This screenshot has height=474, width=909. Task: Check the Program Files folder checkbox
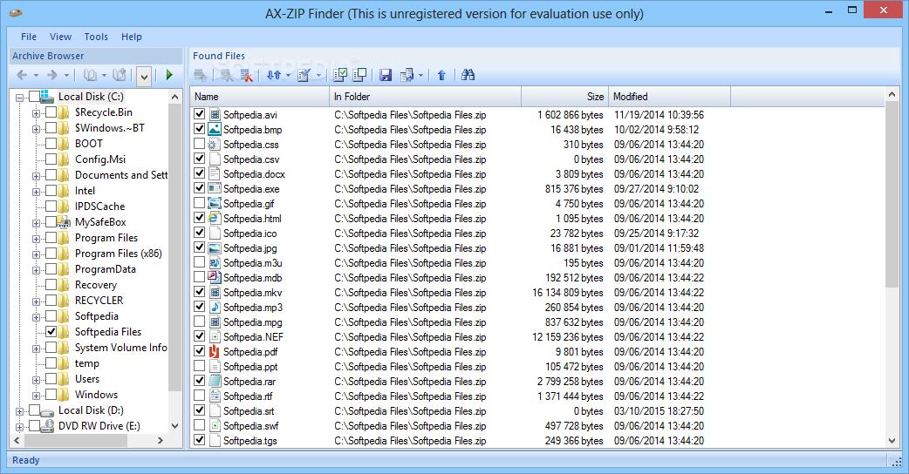point(51,237)
